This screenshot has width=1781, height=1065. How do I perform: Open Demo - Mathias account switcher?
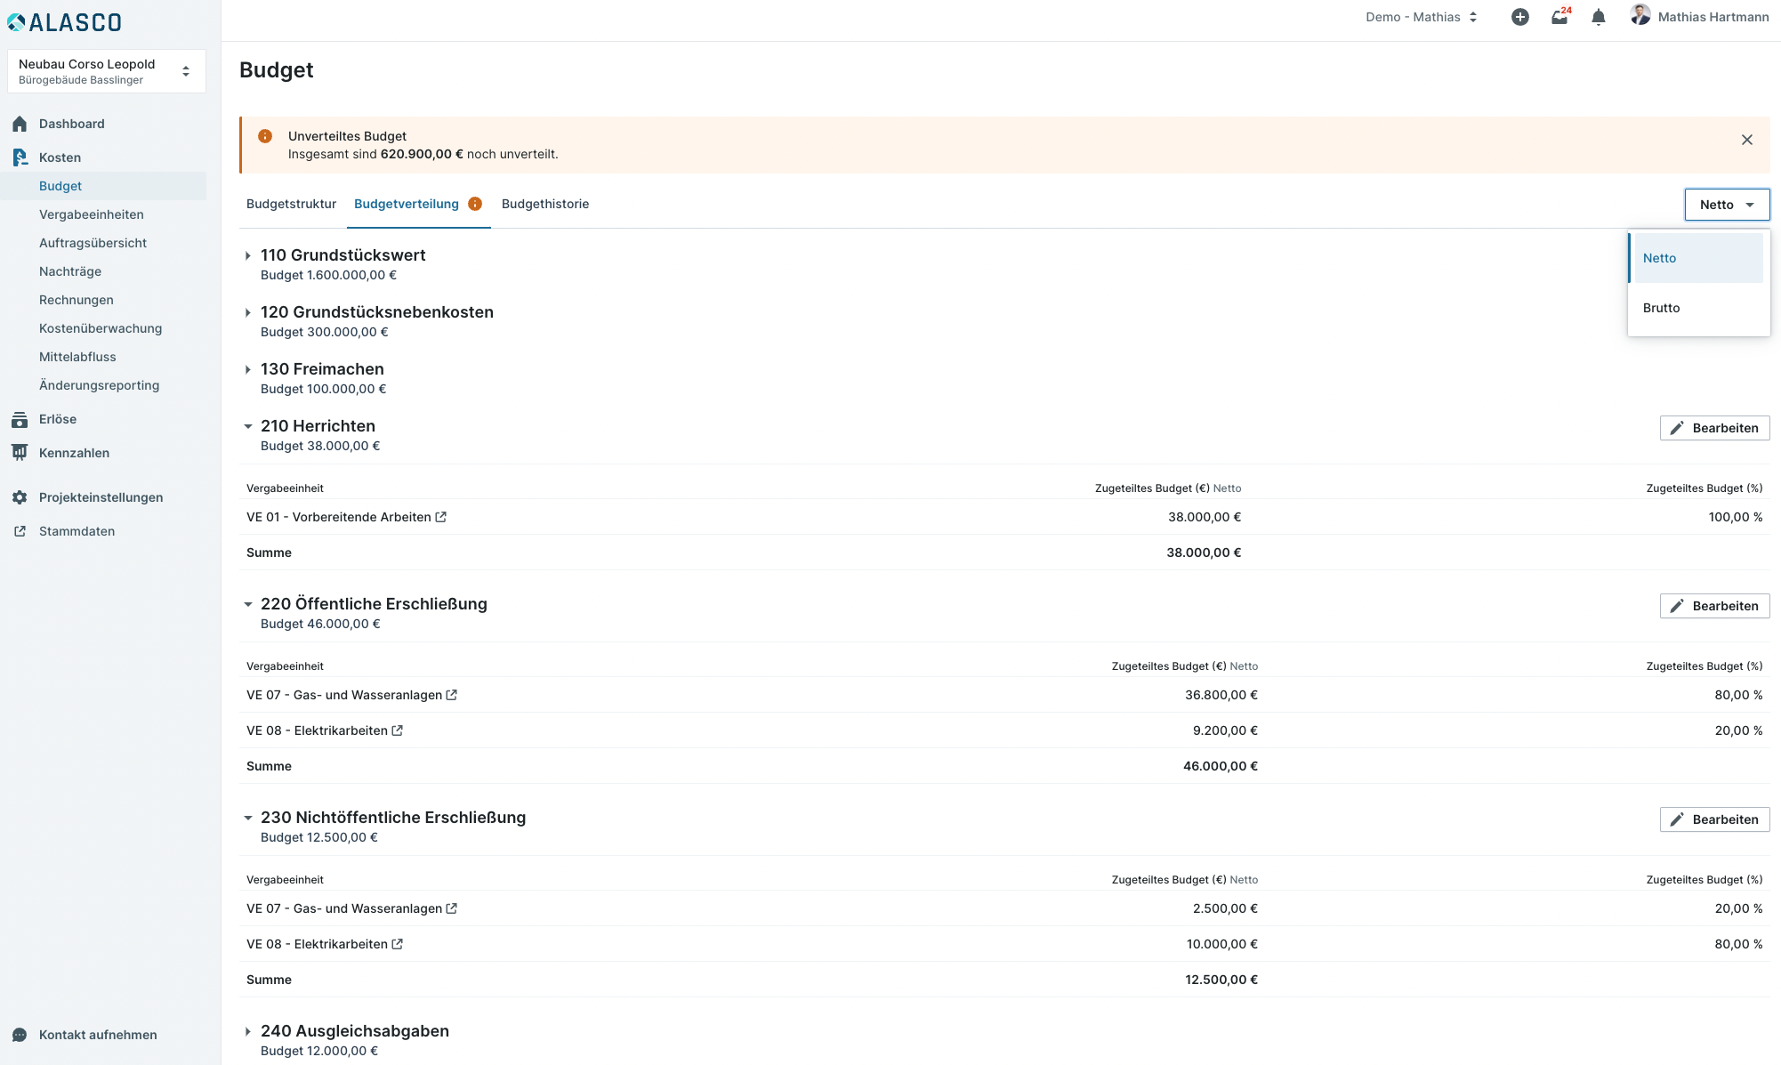pos(1421,17)
